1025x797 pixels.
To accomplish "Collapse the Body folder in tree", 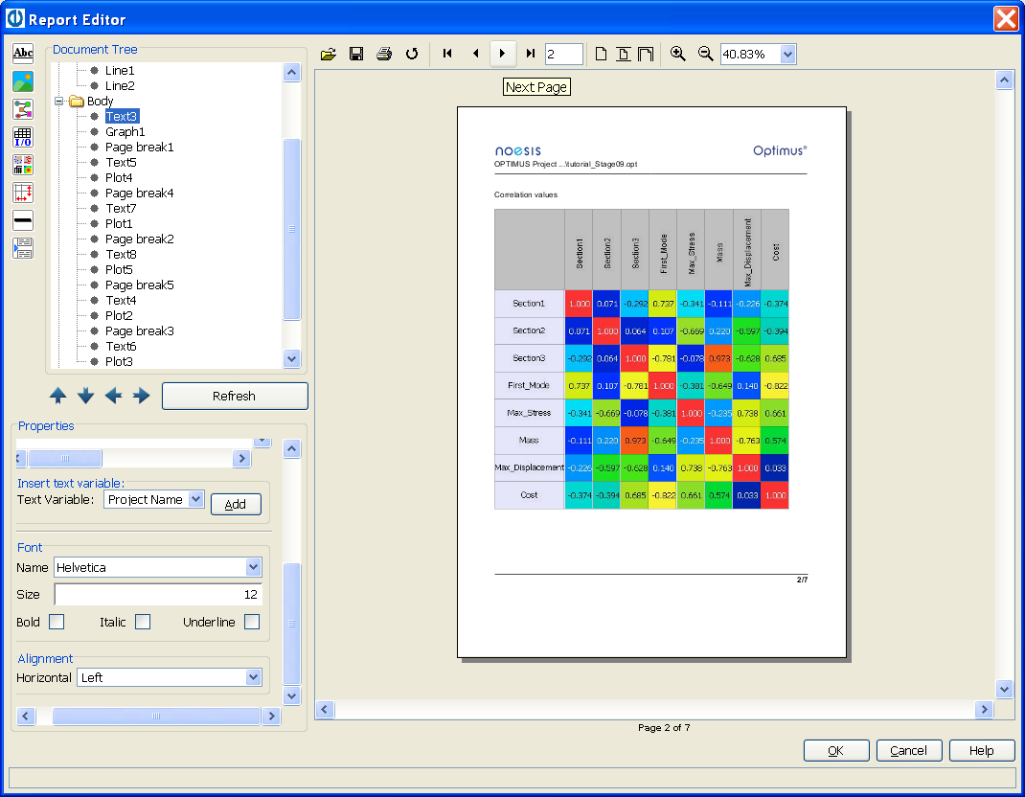I will 60,101.
